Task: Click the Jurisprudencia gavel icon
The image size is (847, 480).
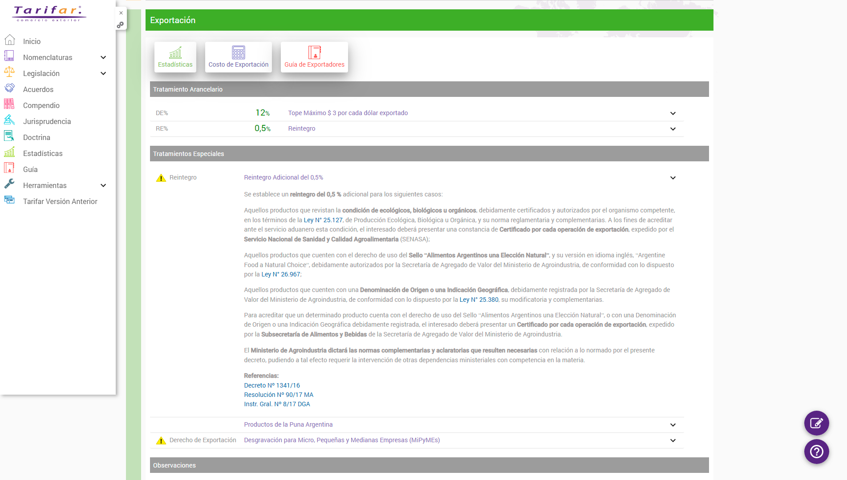Action: (x=9, y=120)
